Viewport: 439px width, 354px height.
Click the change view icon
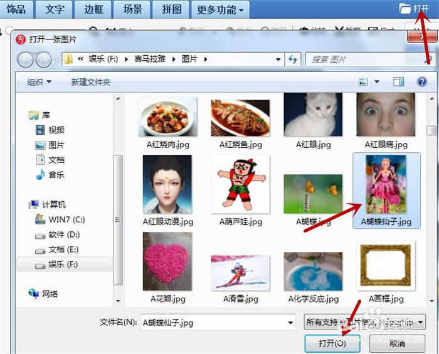363,82
